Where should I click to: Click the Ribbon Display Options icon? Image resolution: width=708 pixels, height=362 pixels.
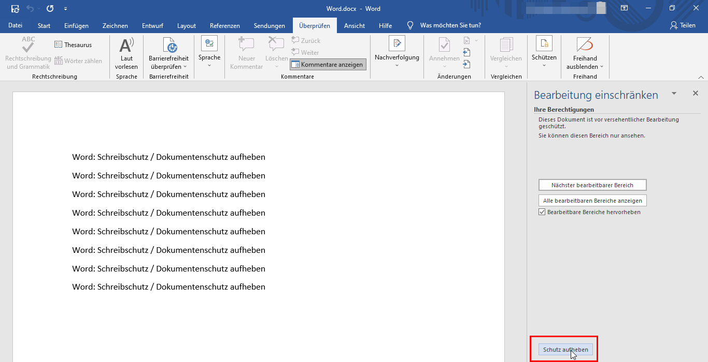[624, 8]
